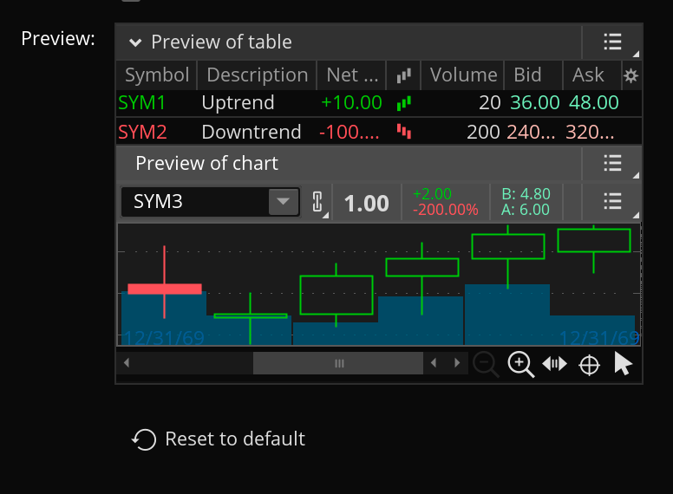
Task: Click the zoom in magnifier icon
Action: [x=520, y=364]
